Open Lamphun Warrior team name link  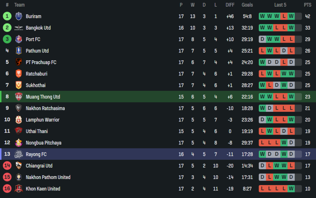tap(42, 120)
